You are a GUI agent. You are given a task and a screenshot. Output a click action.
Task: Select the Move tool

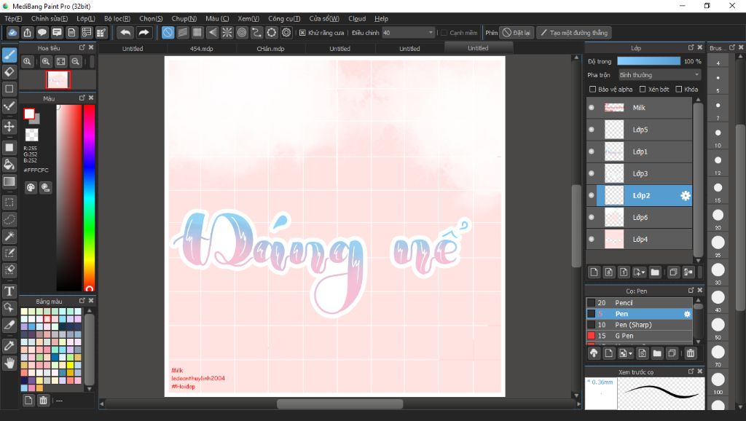[x=9, y=127]
